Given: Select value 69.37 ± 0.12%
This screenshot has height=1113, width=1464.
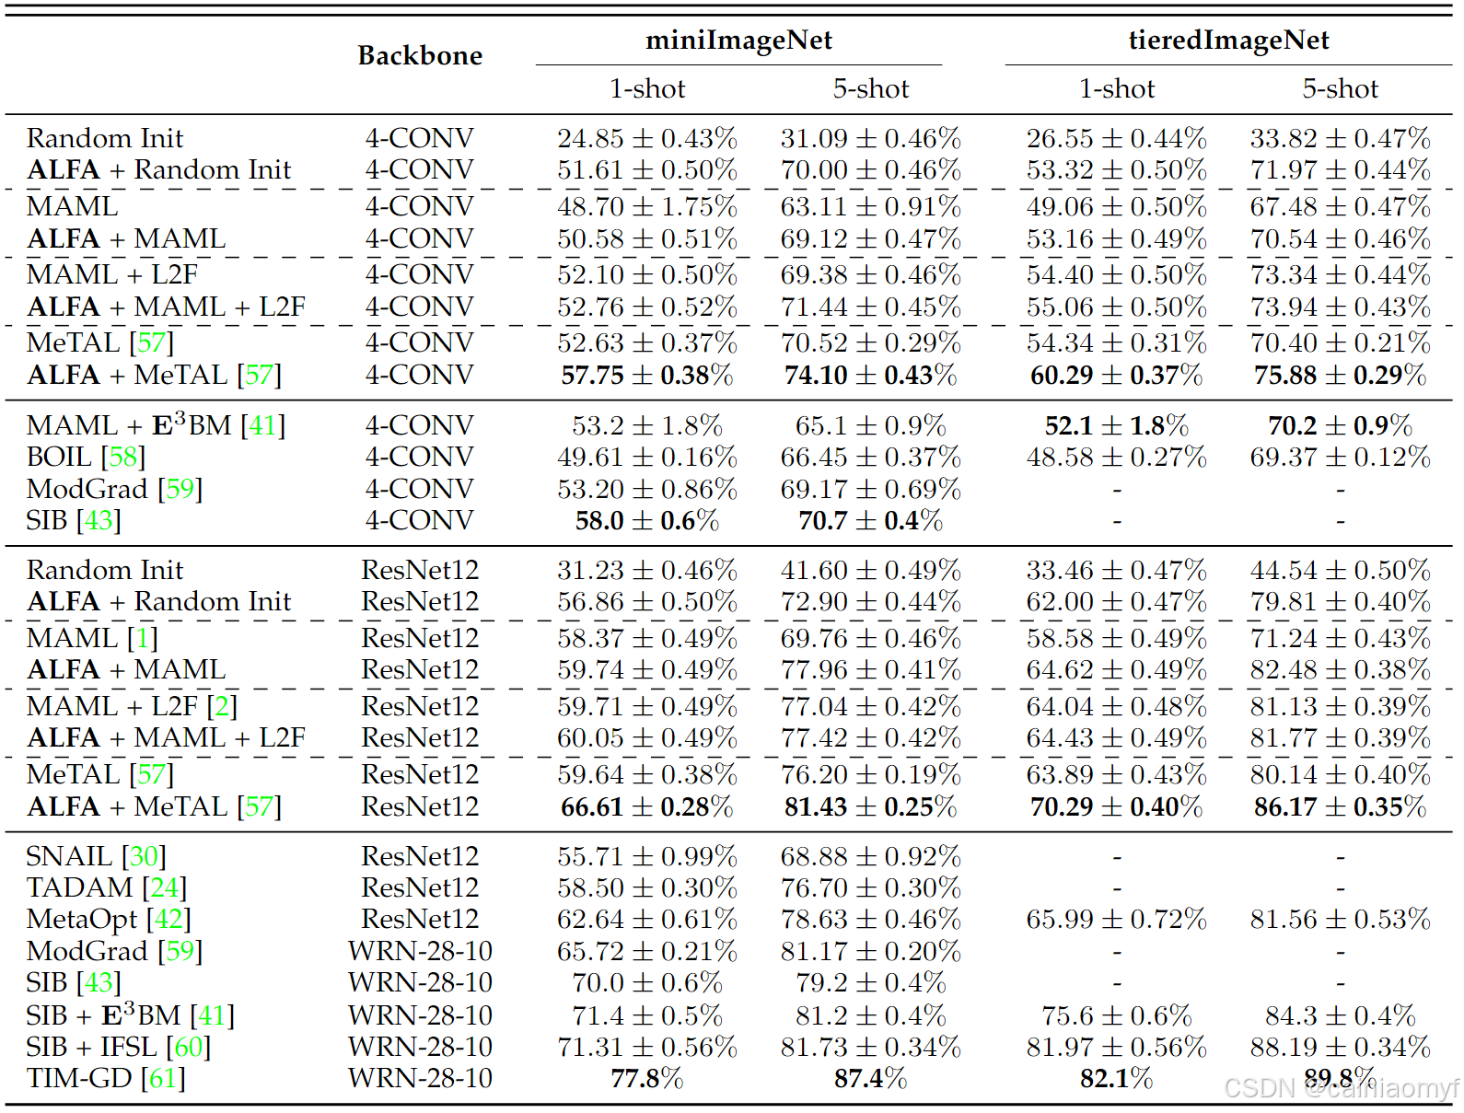Looking at the screenshot, I should point(1341,457).
